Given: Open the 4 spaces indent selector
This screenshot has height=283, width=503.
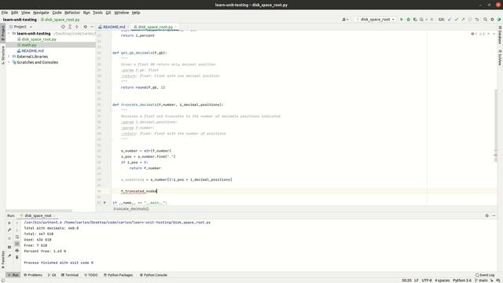Looking at the screenshot, I should pyautogui.click(x=442, y=281).
